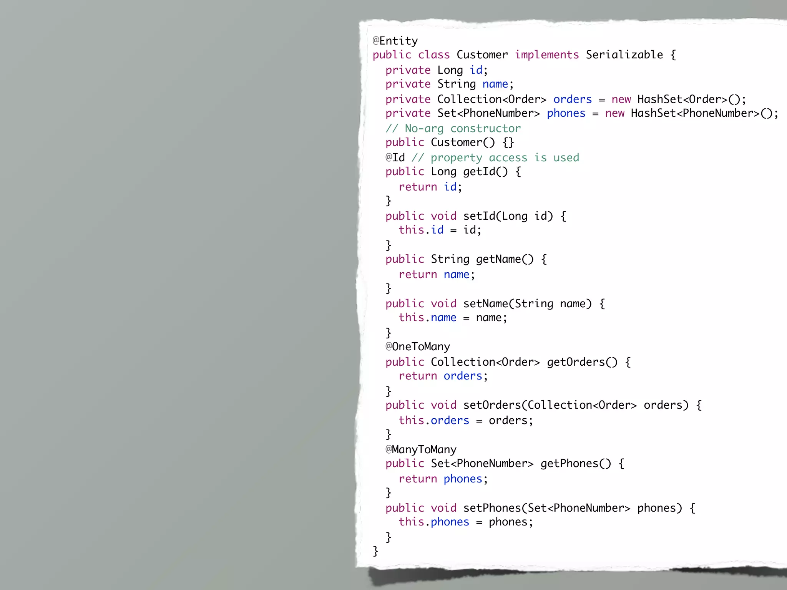Click the line declaring phones as HashSet<PhoneNumber>

(582, 113)
